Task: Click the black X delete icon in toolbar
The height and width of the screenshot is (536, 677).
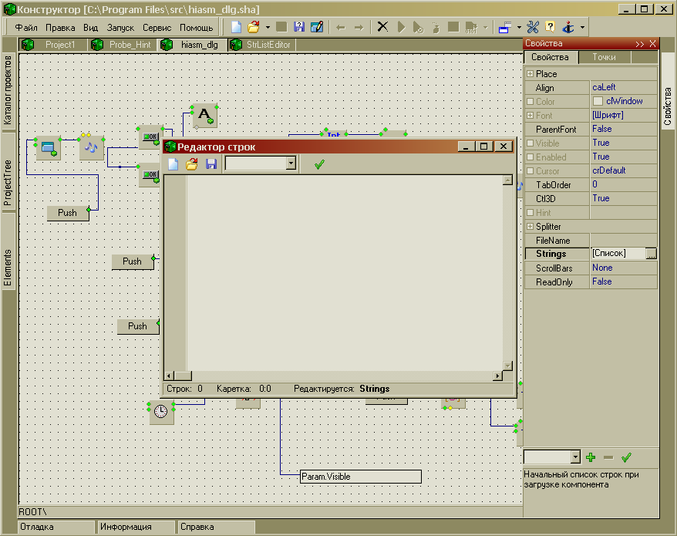Action: coord(382,27)
